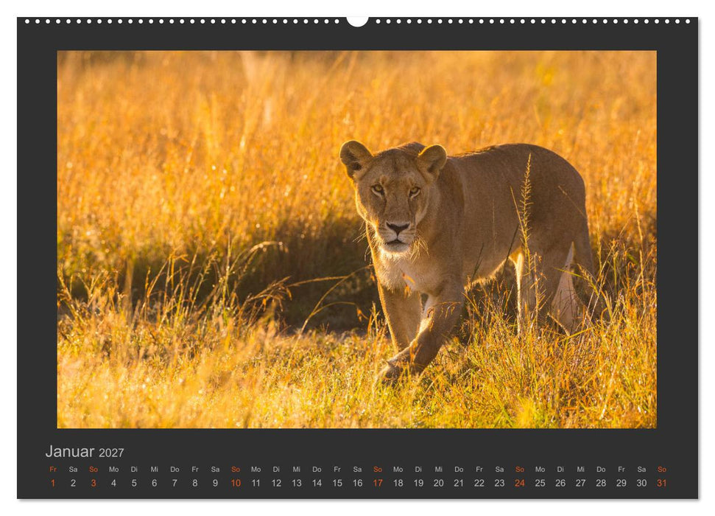Click date 19 in the calendar strip
The image size is (715, 516).
tap(418, 483)
